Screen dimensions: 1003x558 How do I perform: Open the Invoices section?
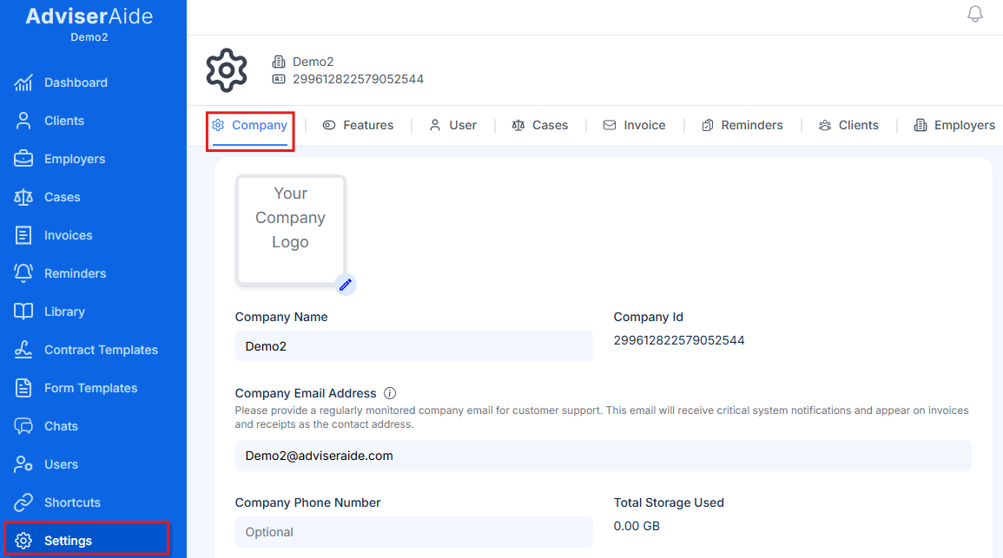[68, 235]
